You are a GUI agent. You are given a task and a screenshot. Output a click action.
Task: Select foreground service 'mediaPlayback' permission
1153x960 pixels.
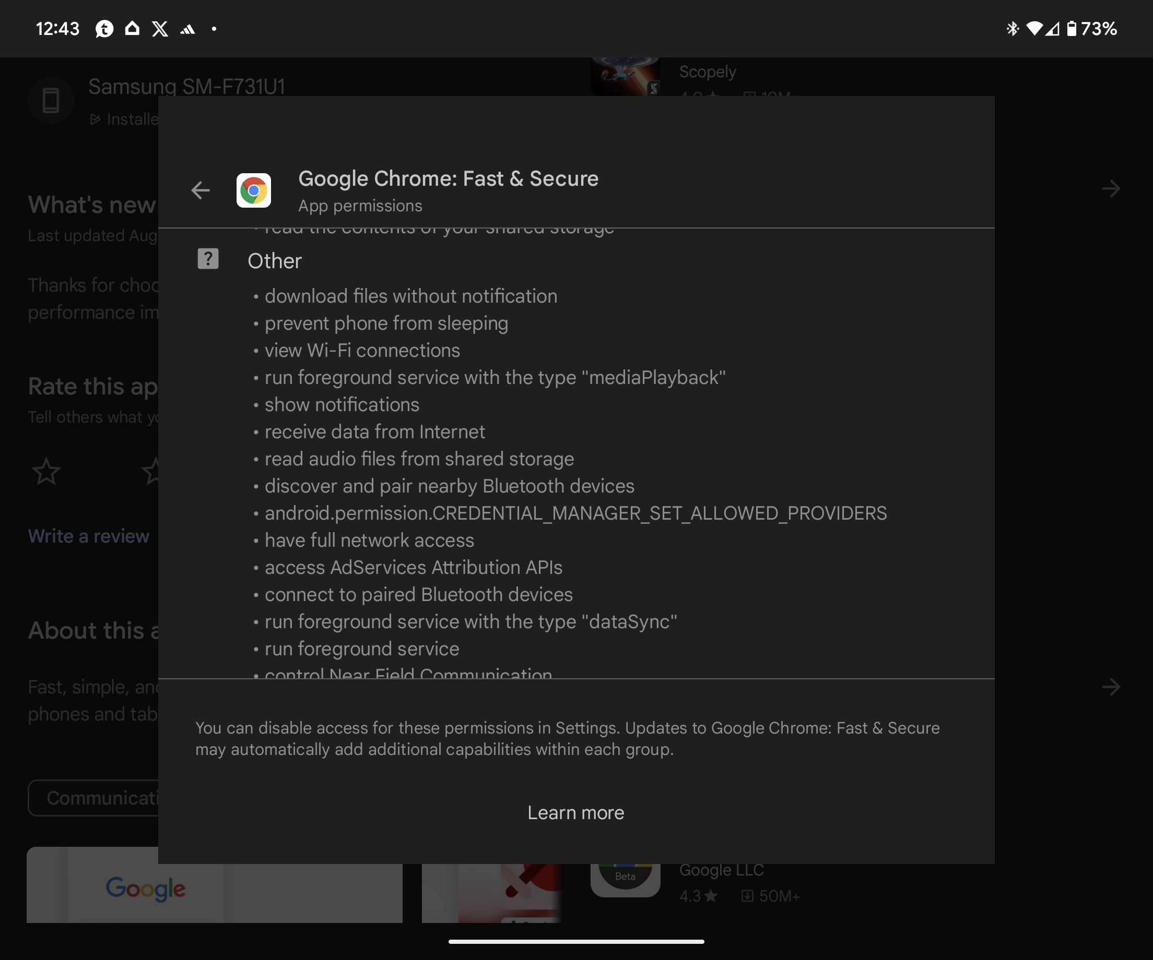pos(495,377)
